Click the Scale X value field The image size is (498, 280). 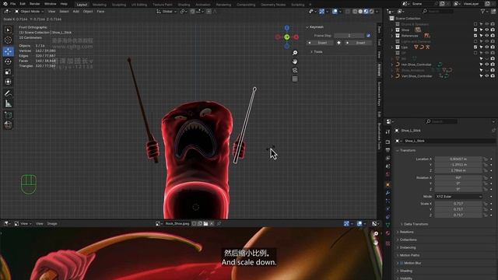[x=458, y=204]
